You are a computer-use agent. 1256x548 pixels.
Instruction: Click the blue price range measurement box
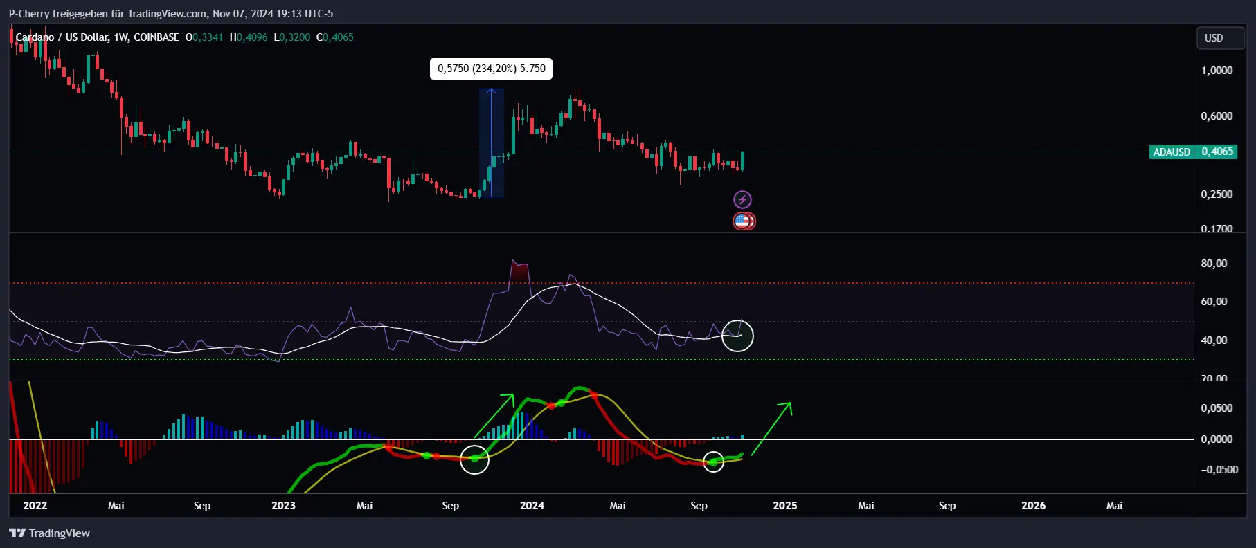[492, 143]
